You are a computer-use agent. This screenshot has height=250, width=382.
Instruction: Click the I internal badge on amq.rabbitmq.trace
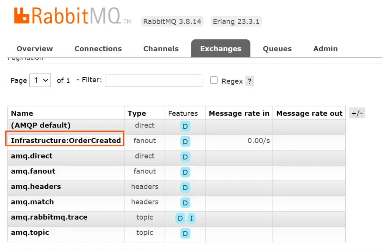click(191, 218)
